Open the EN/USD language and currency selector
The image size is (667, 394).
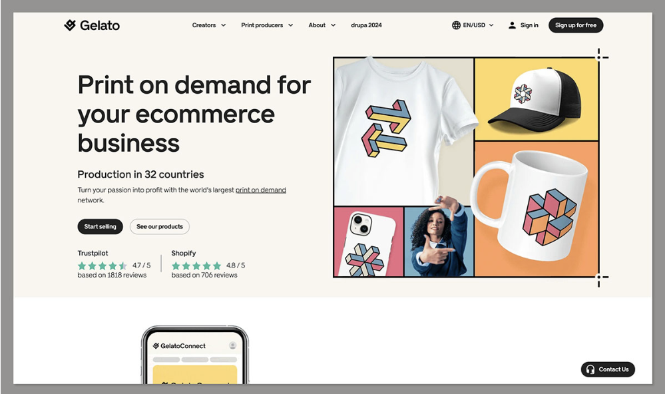click(473, 25)
